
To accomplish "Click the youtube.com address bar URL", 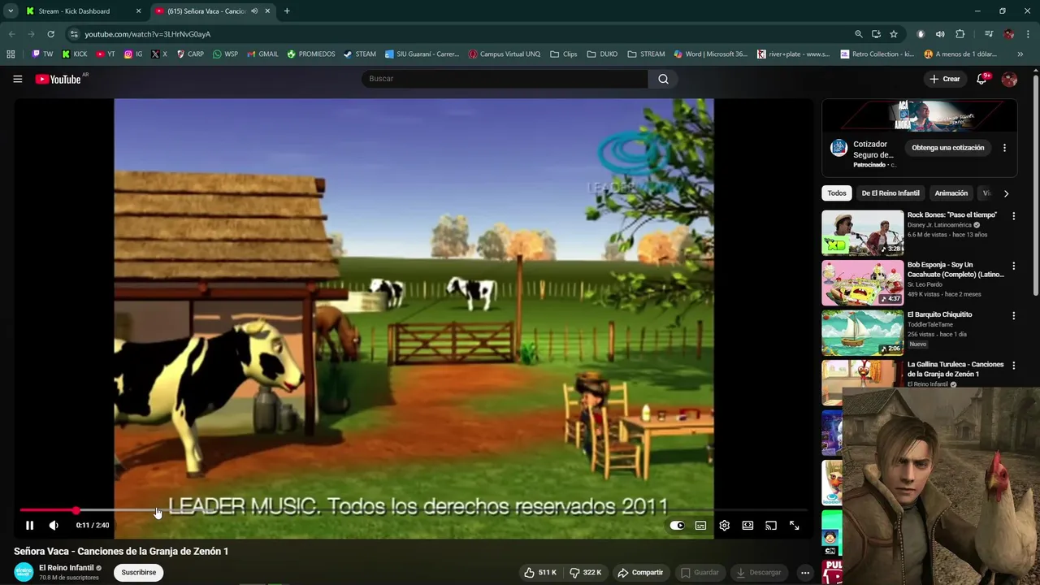I will (147, 34).
